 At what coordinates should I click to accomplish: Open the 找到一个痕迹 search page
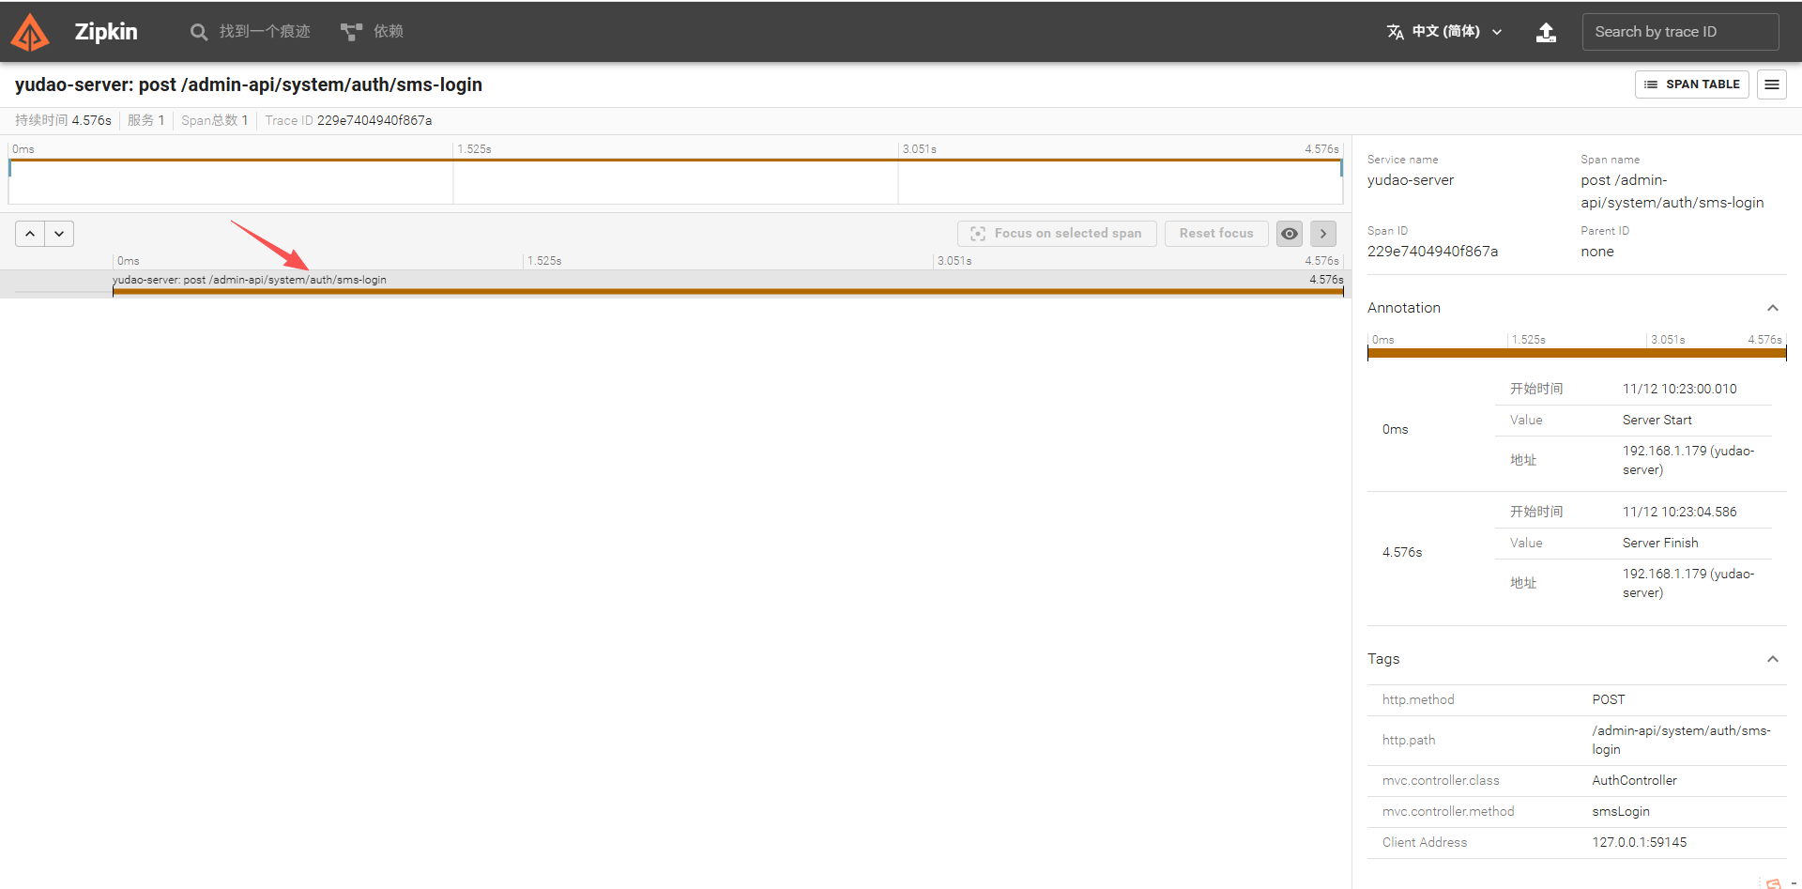250,32
